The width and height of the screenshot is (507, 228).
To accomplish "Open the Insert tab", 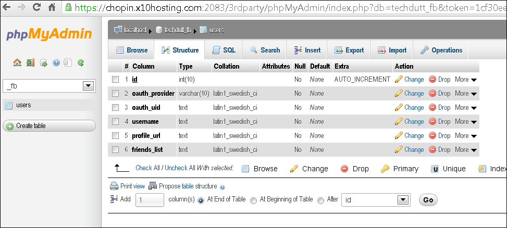I will click(307, 50).
